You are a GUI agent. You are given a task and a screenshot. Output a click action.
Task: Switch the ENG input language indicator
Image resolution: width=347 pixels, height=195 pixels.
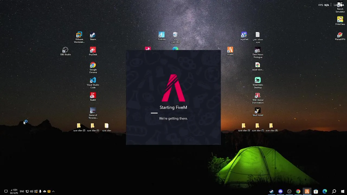(22, 191)
